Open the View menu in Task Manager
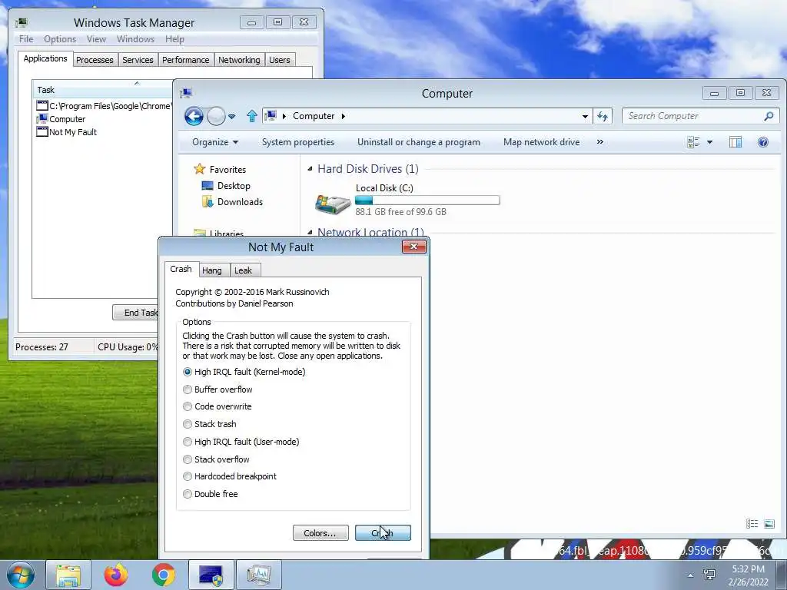The image size is (787, 590). coord(96,39)
